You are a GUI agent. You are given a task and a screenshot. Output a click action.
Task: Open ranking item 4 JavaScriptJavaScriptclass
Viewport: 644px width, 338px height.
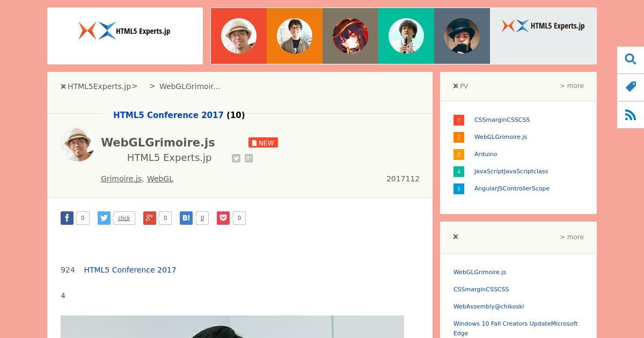coord(511,171)
